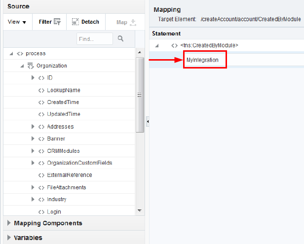Click the Login element icon
This screenshot has width=304, height=244.
(x=41, y=212)
